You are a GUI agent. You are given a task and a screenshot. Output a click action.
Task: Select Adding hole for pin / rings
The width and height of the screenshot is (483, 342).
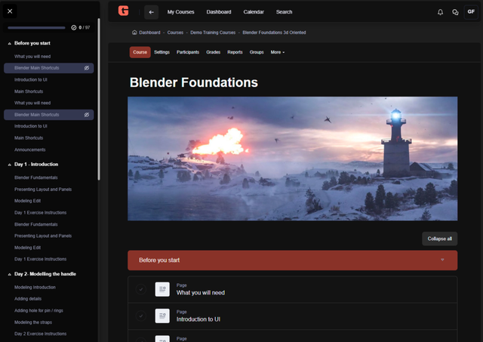coord(38,310)
